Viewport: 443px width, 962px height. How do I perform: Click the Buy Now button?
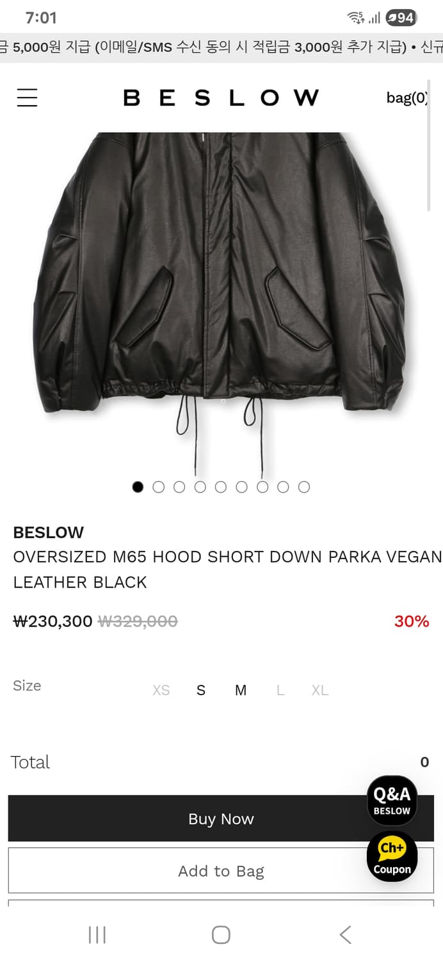click(221, 818)
